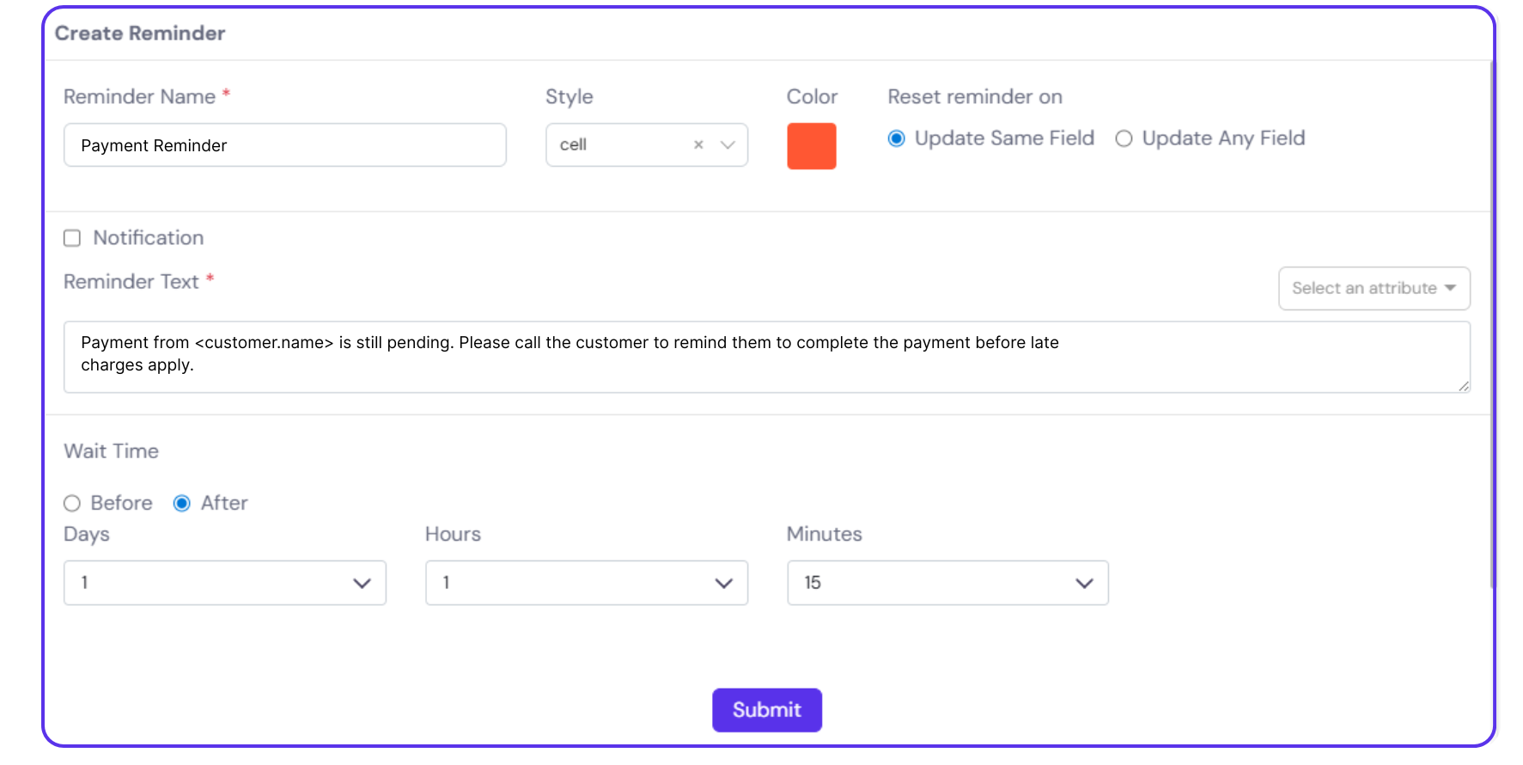Enable the Notification checkbox

[72, 238]
